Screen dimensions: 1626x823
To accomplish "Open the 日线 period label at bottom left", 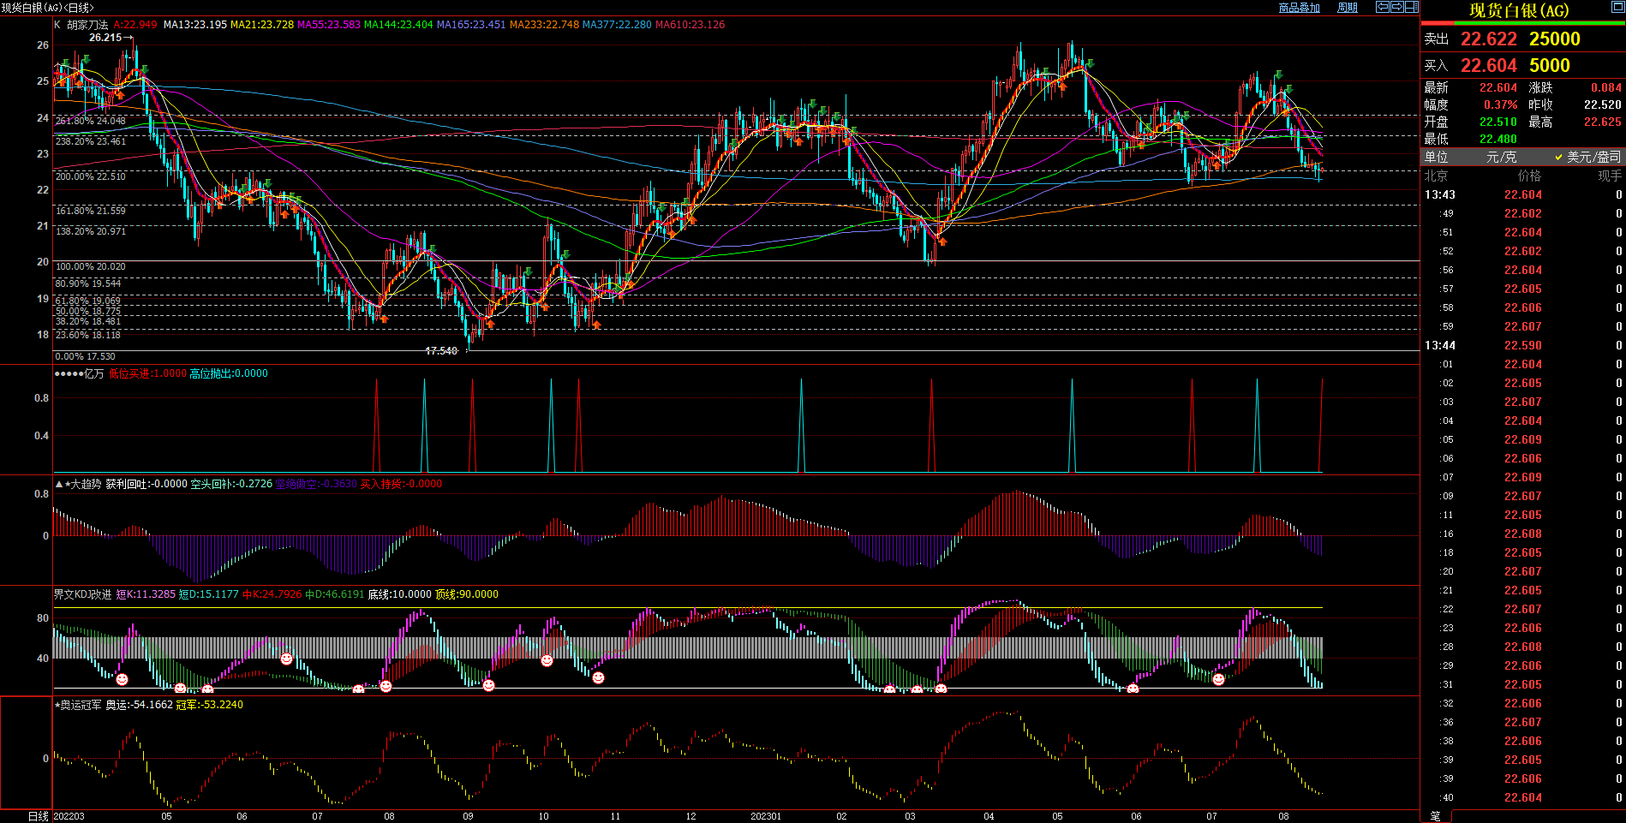I will pos(38,816).
